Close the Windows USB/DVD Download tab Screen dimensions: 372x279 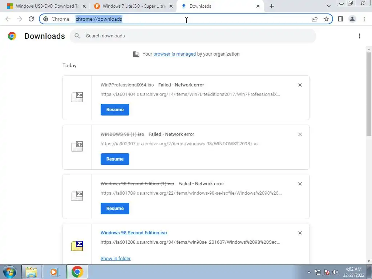pos(84,6)
